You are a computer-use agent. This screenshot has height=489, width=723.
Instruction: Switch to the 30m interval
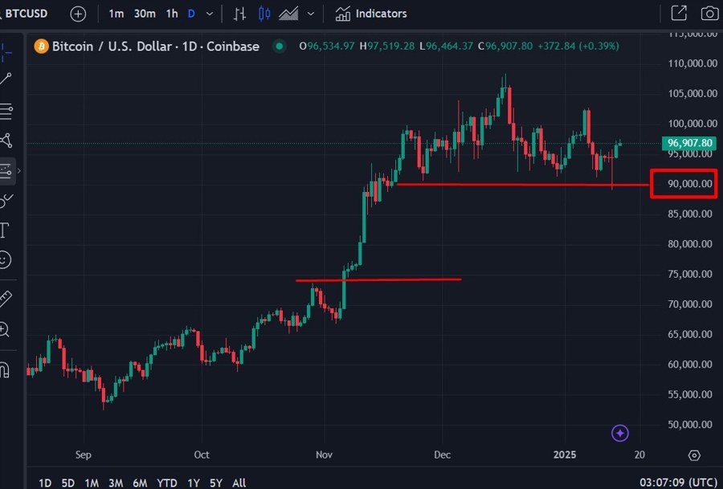pos(145,14)
